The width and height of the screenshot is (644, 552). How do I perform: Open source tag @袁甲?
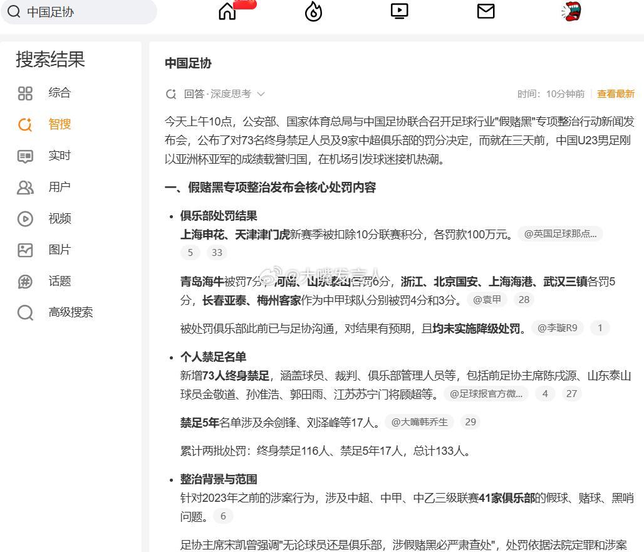pos(487,300)
